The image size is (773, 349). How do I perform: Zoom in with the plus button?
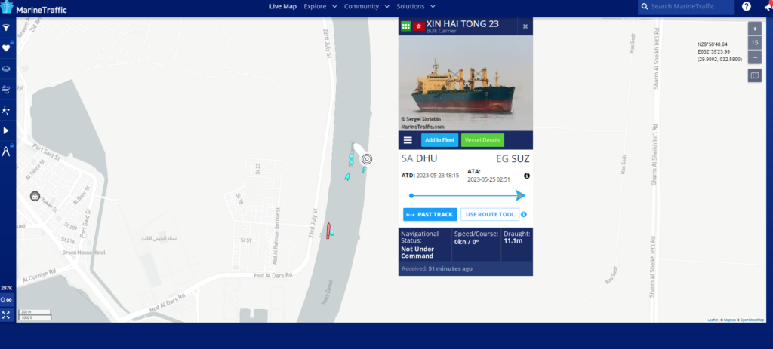(x=755, y=29)
